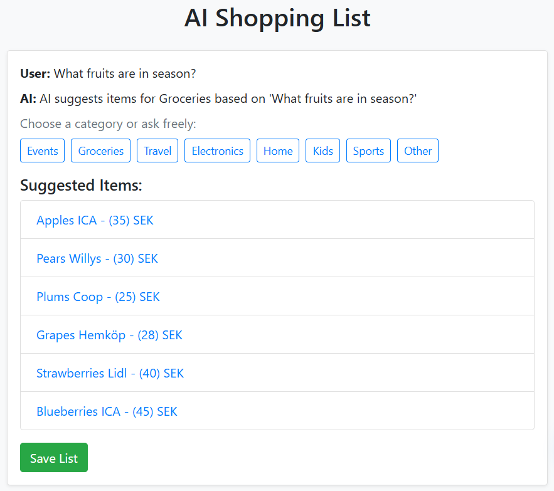This screenshot has width=554, height=491.
Task: Choose Grapes Hemköp from the list
Action: [109, 335]
